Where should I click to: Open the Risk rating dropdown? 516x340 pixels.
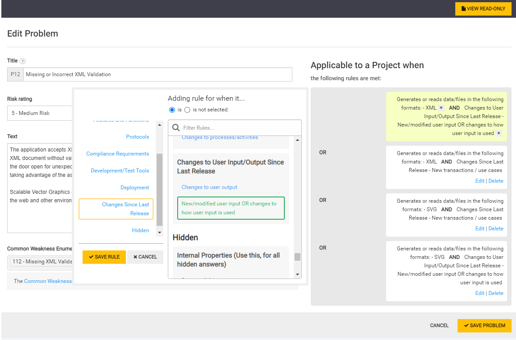[40, 113]
